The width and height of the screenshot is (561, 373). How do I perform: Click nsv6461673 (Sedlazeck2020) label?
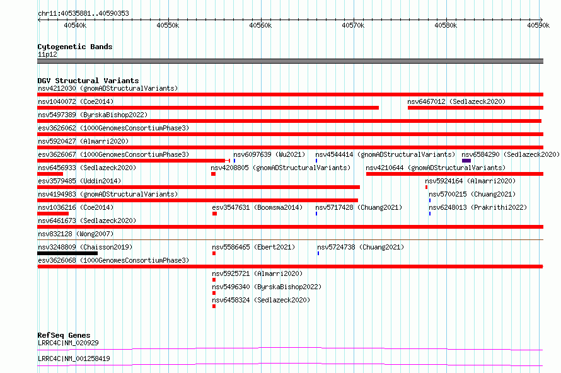click(x=87, y=221)
